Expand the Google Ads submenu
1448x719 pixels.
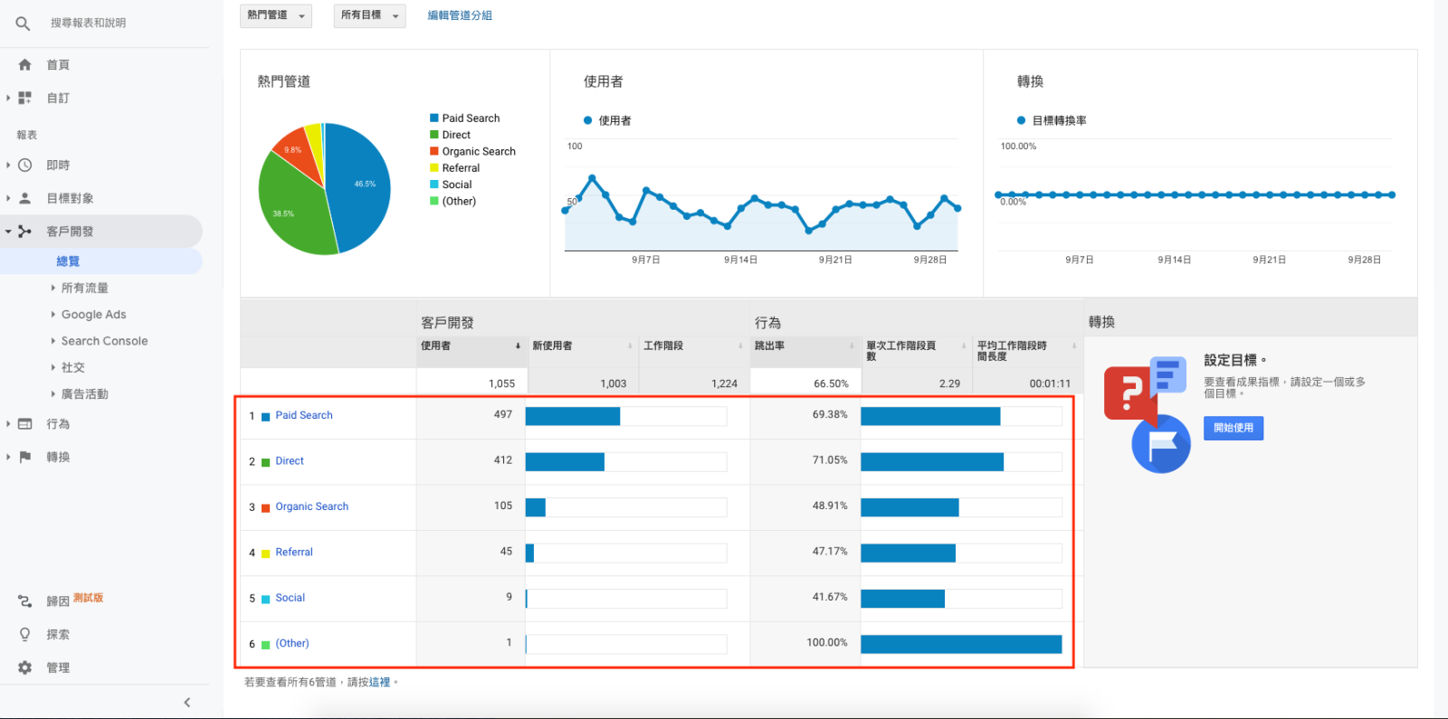93,315
